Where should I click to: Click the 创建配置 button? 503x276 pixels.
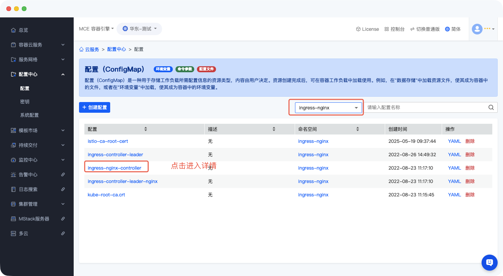click(94, 107)
